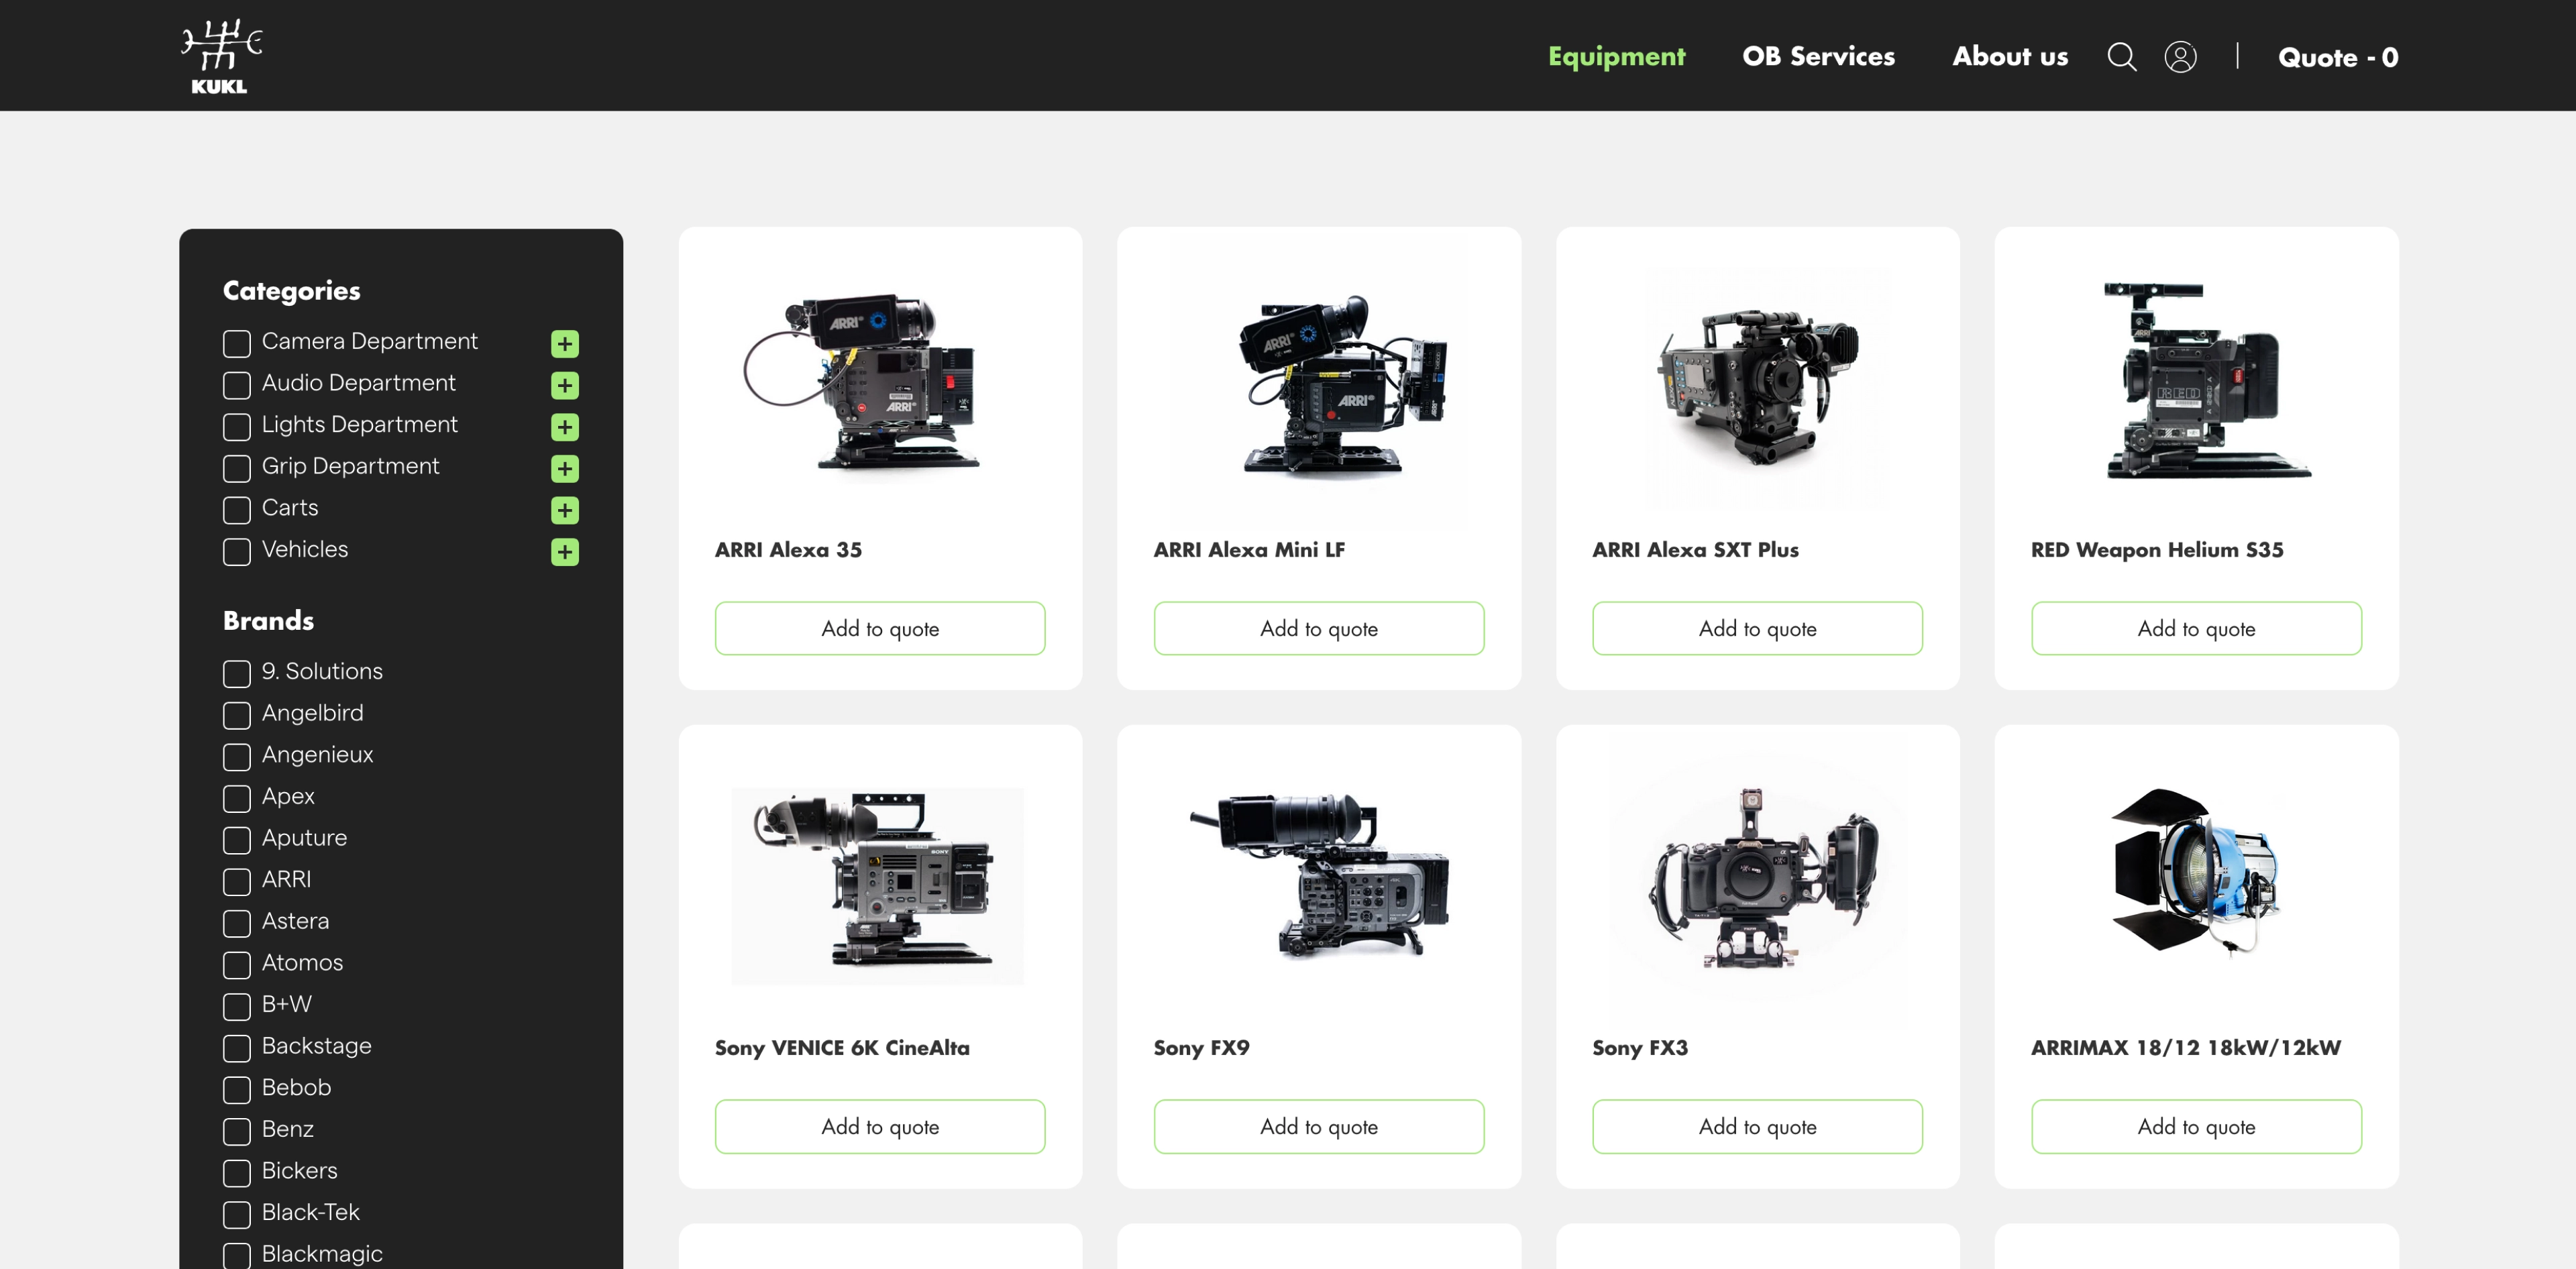This screenshot has height=1269, width=2576.
Task: Tick the Atomos brand checkbox
Action: pyautogui.click(x=237, y=965)
